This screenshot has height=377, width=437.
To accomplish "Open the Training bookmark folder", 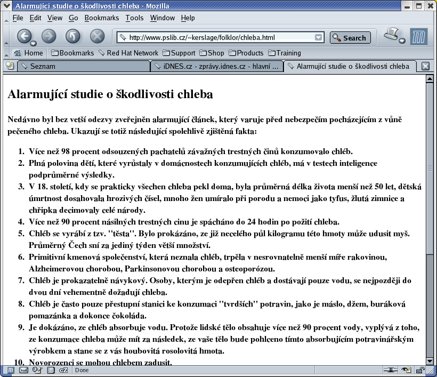I will 285,53.
